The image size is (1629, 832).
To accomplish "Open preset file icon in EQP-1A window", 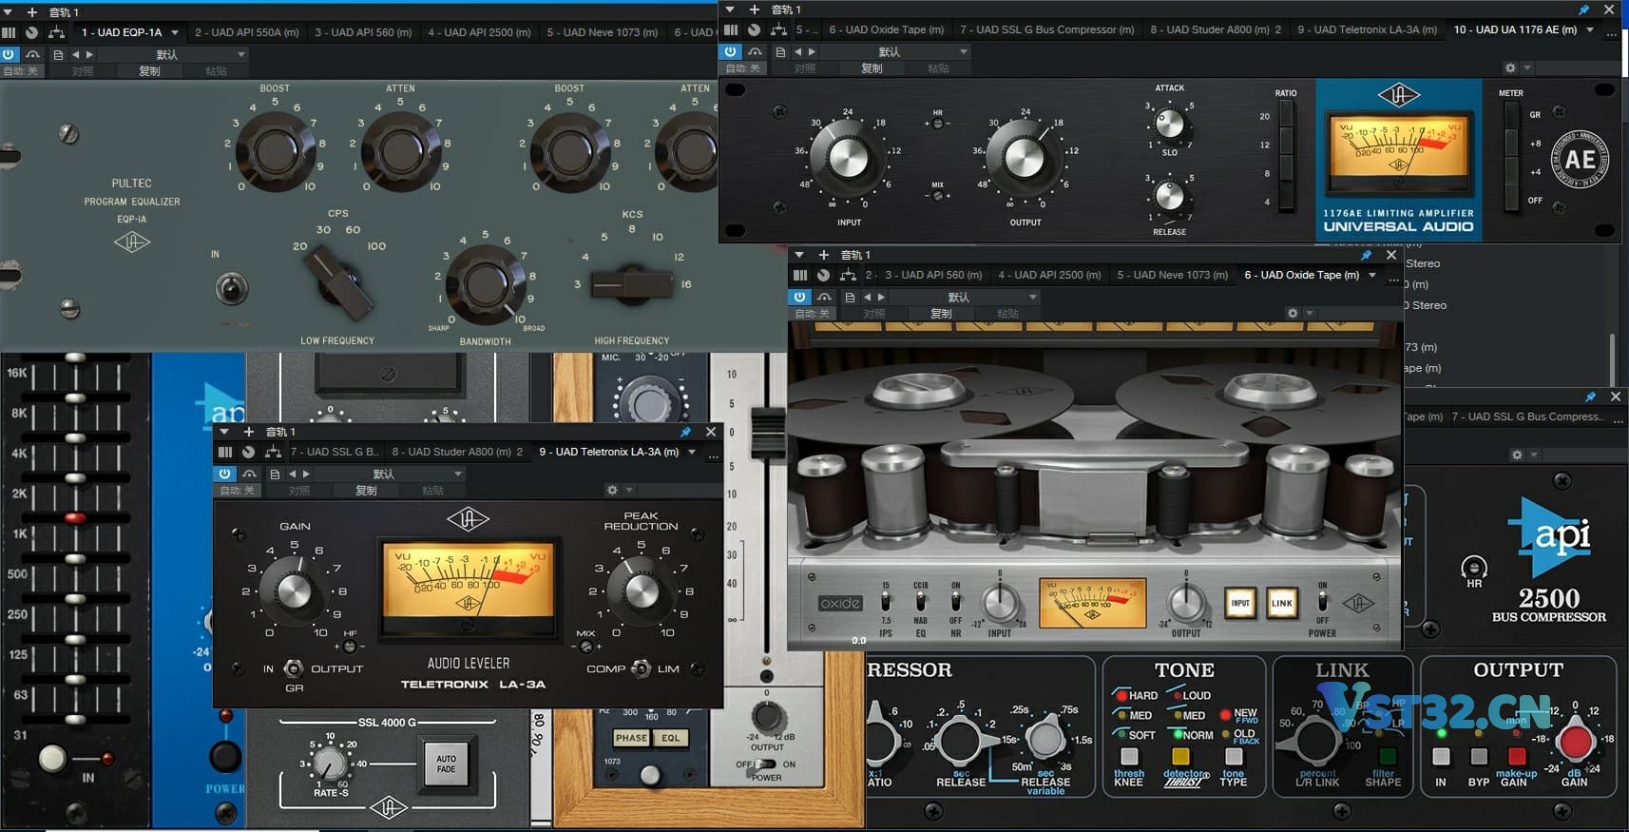I will click(58, 54).
